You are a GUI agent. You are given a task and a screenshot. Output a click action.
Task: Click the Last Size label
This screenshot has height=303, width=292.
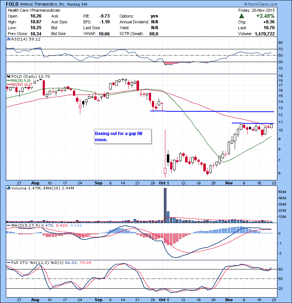tap(92, 28)
